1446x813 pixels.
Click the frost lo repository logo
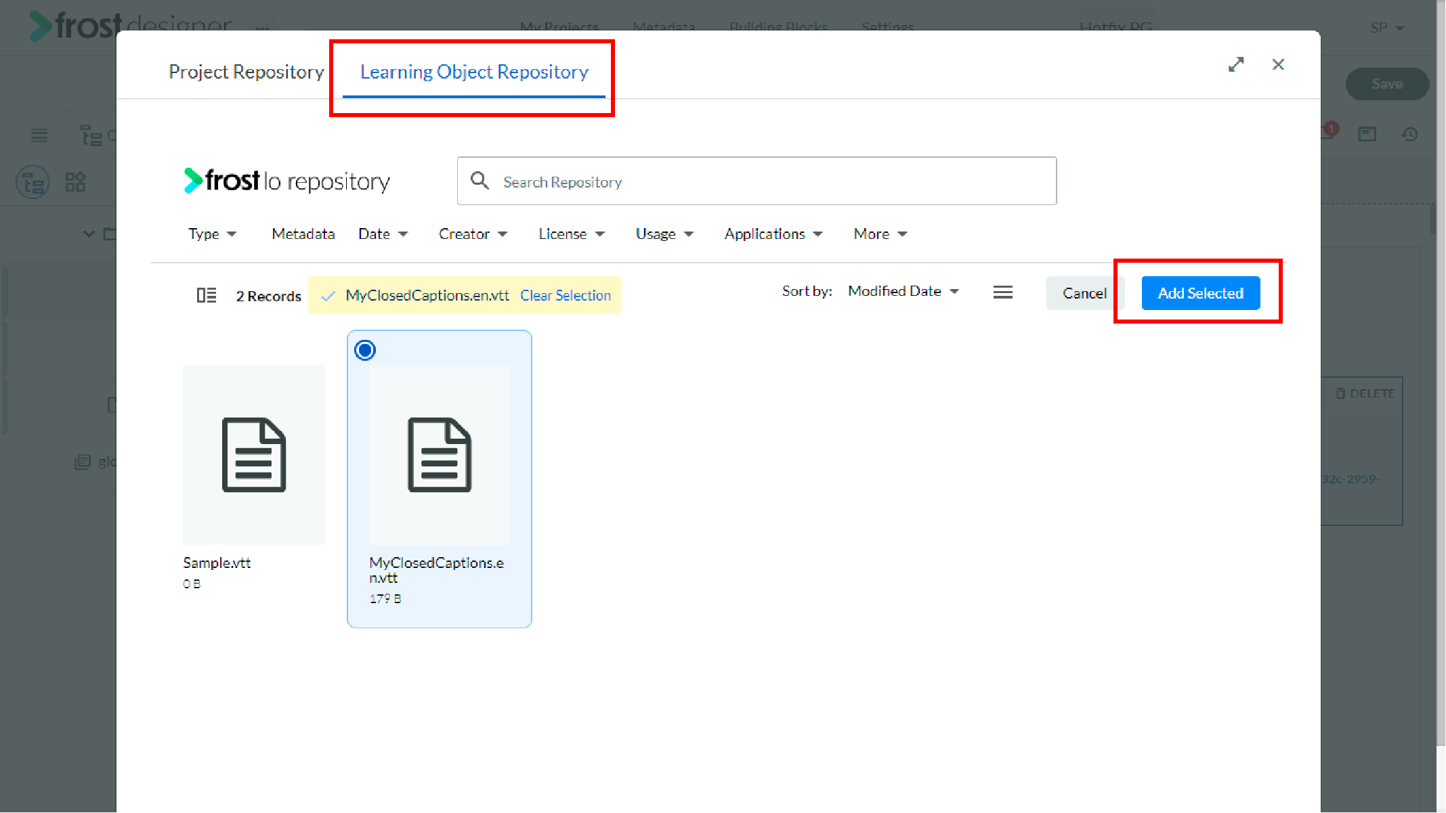click(x=287, y=181)
